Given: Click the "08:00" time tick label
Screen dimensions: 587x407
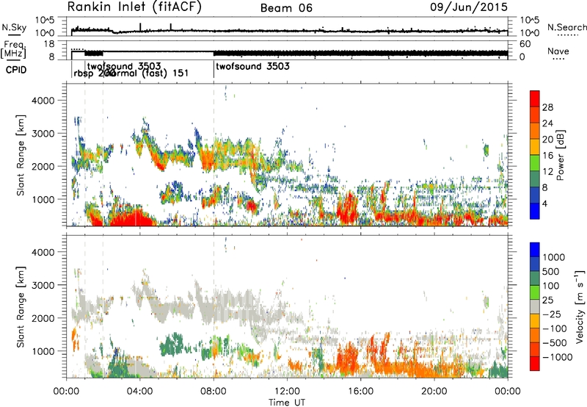Looking at the screenshot, I should [x=214, y=392].
